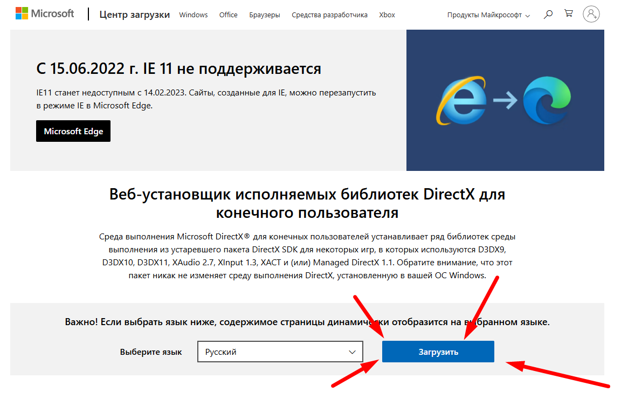The width and height of the screenshot is (628, 399).
Task: Click the blue Загрузить button
Action: click(x=438, y=352)
